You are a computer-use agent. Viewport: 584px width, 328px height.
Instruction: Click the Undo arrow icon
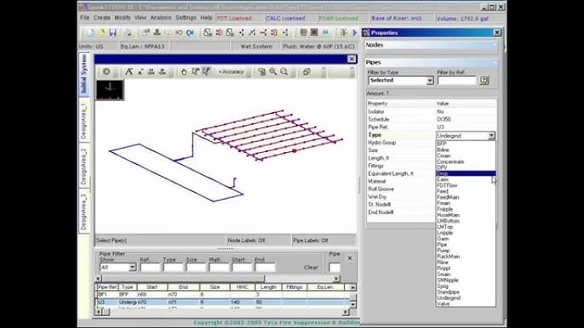pos(179,33)
